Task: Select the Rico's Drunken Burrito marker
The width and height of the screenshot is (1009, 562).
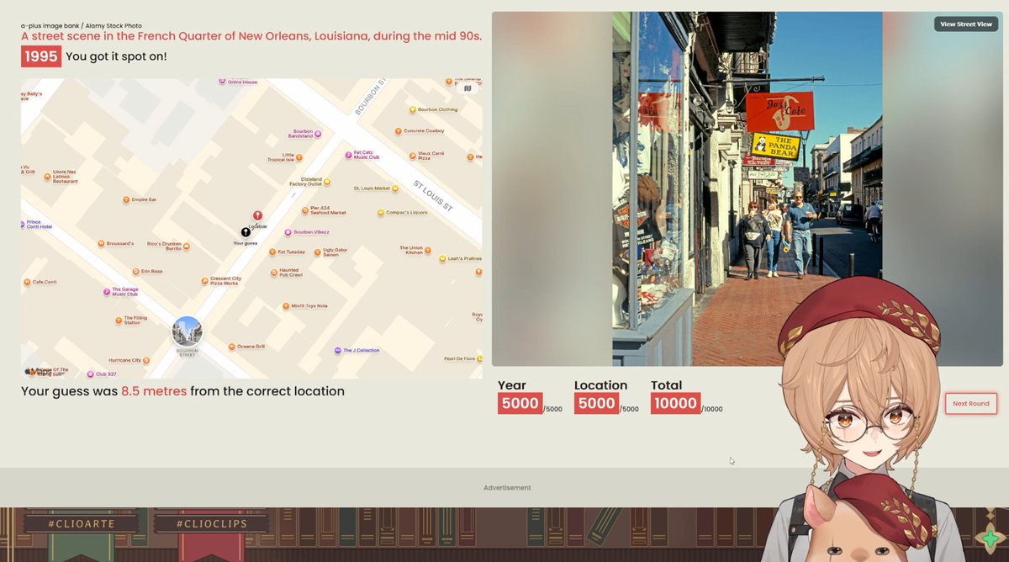Action: tap(187, 247)
